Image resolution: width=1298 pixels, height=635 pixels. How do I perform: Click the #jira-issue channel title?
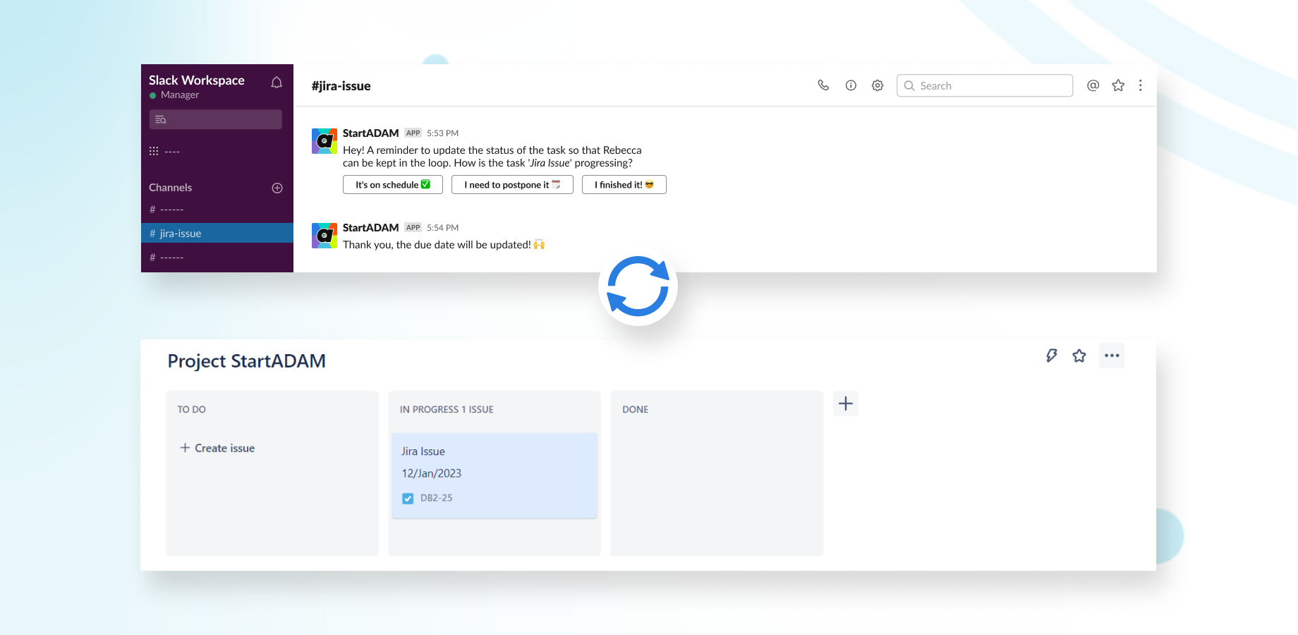(x=341, y=86)
